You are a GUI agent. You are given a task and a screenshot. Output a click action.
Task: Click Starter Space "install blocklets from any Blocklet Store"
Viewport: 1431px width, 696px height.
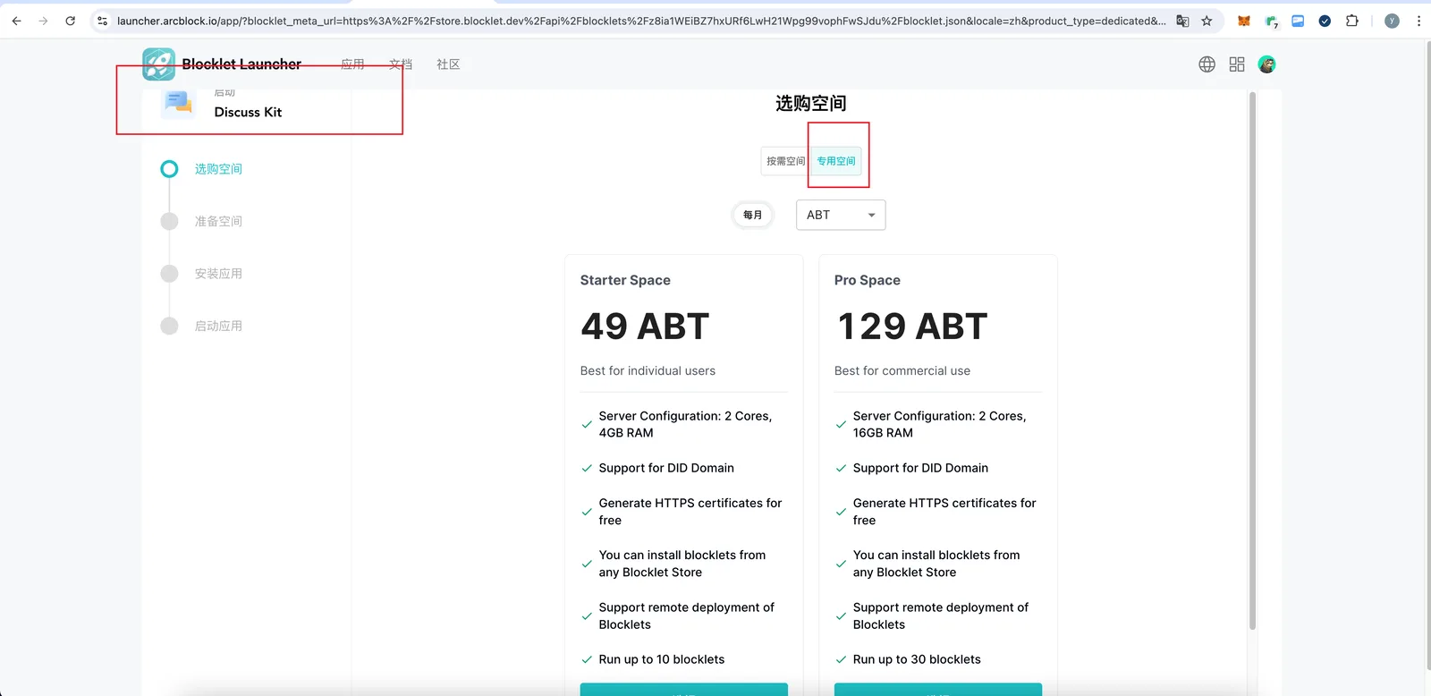[682, 564]
